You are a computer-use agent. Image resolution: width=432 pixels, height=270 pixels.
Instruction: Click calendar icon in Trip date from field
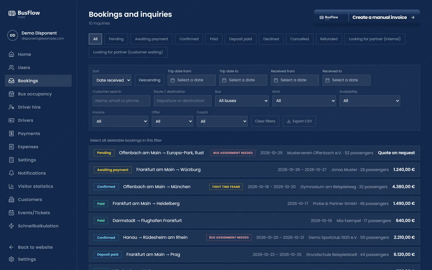[173, 80]
